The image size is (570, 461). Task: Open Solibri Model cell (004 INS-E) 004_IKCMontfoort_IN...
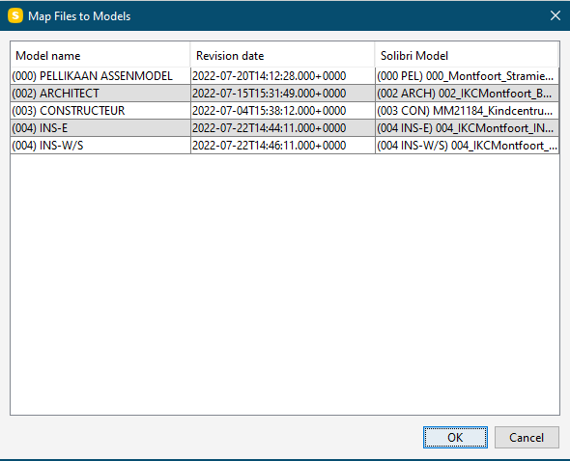[x=467, y=128]
